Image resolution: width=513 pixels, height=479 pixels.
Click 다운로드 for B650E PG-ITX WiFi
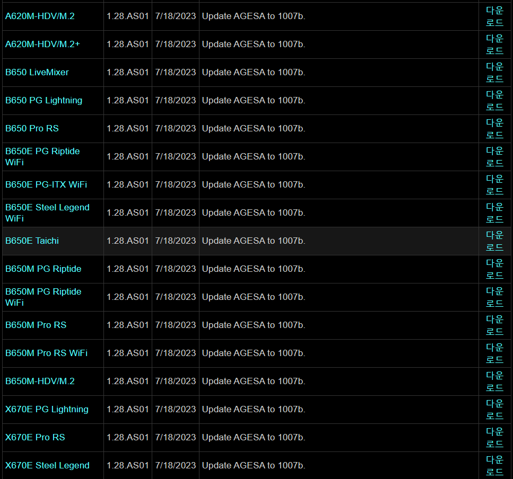click(494, 185)
